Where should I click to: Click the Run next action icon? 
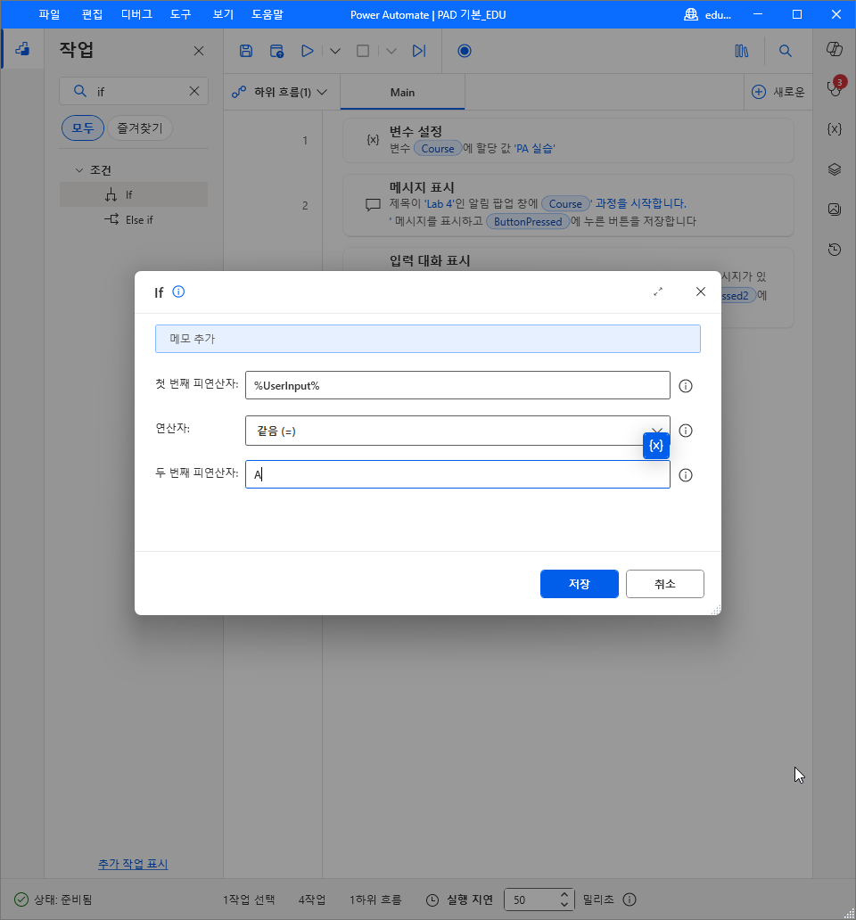click(419, 51)
